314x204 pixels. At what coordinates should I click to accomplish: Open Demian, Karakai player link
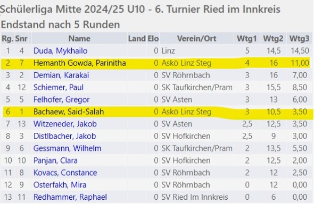(x=61, y=75)
